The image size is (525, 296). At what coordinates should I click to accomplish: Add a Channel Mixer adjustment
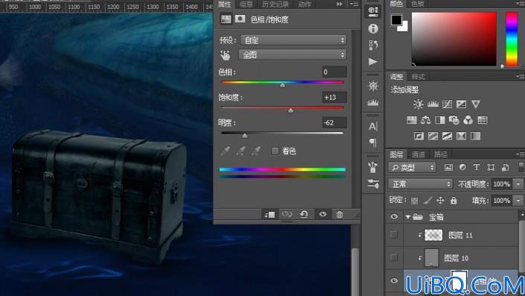click(x=468, y=120)
